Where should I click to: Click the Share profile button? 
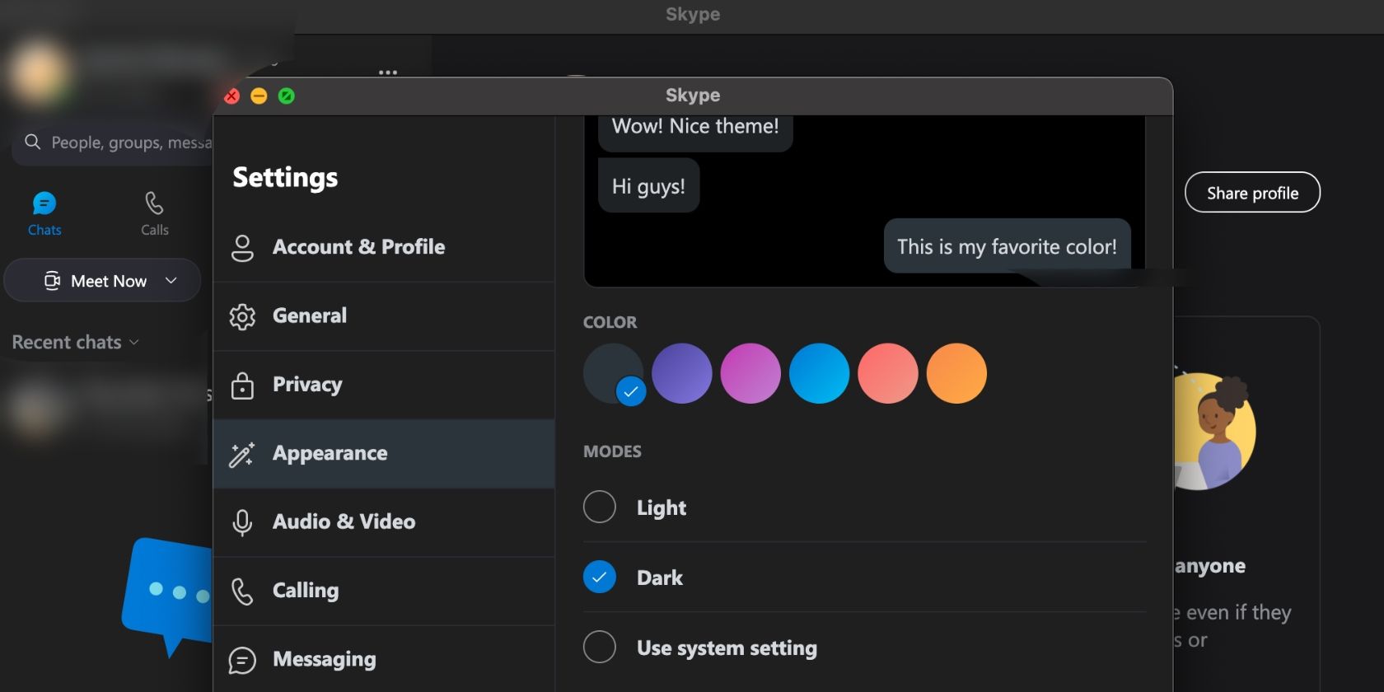tap(1252, 193)
